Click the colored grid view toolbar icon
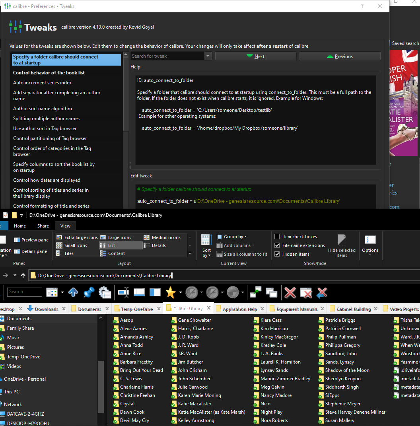This screenshot has height=426, width=420. [52, 292]
